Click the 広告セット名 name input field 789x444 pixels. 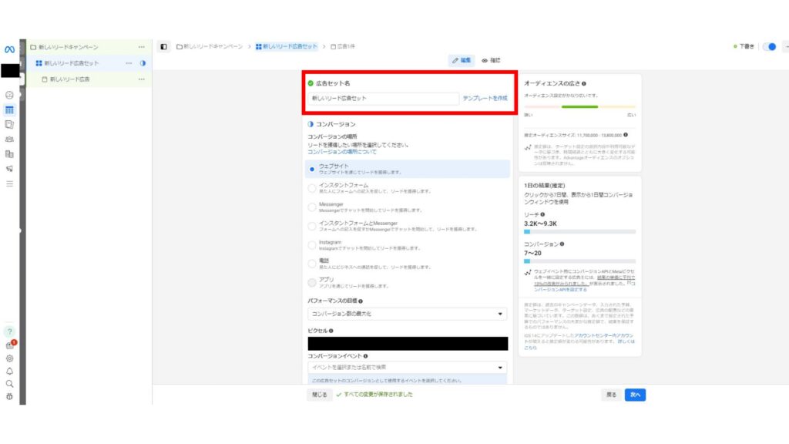[385, 99]
